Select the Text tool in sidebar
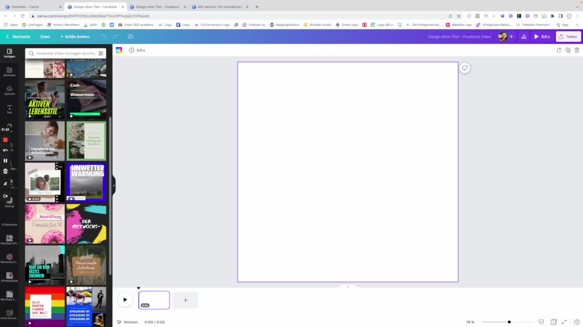This screenshot has height=327, width=583. [x=9, y=109]
